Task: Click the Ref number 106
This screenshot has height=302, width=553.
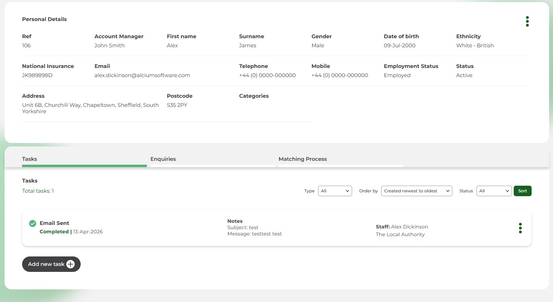Action: [x=26, y=46]
